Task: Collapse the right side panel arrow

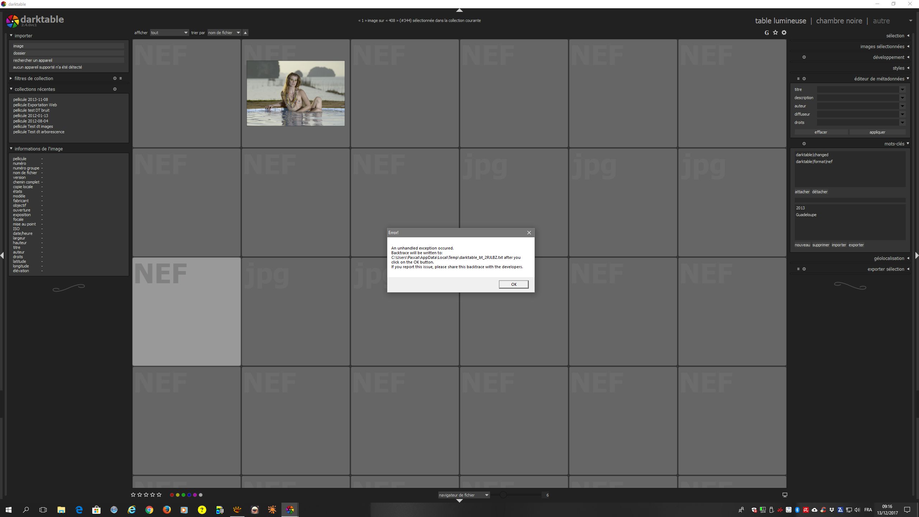Action: click(x=916, y=255)
